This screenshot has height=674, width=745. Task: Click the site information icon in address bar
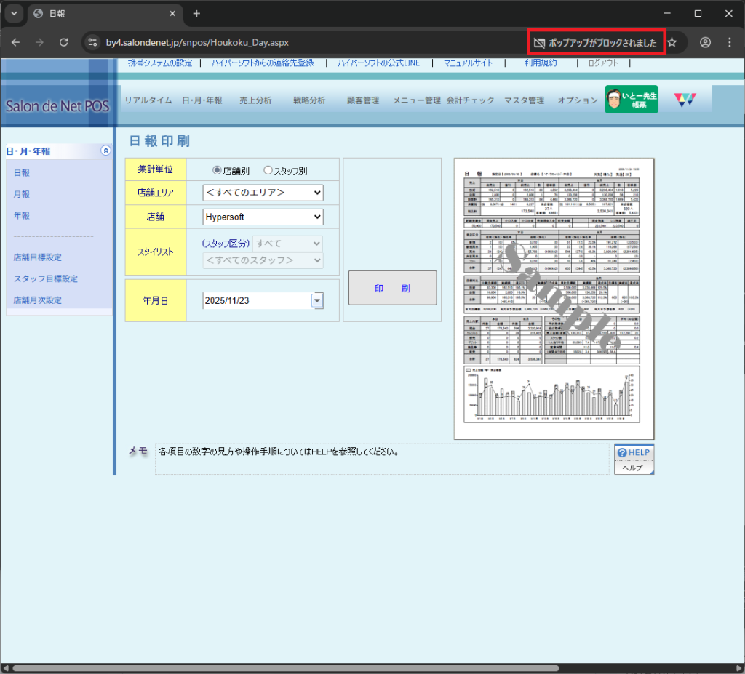click(x=92, y=43)
